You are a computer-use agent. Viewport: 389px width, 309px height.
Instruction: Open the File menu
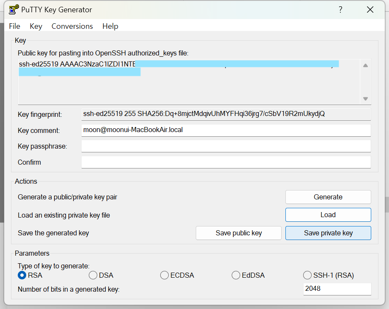click(14, 26)
